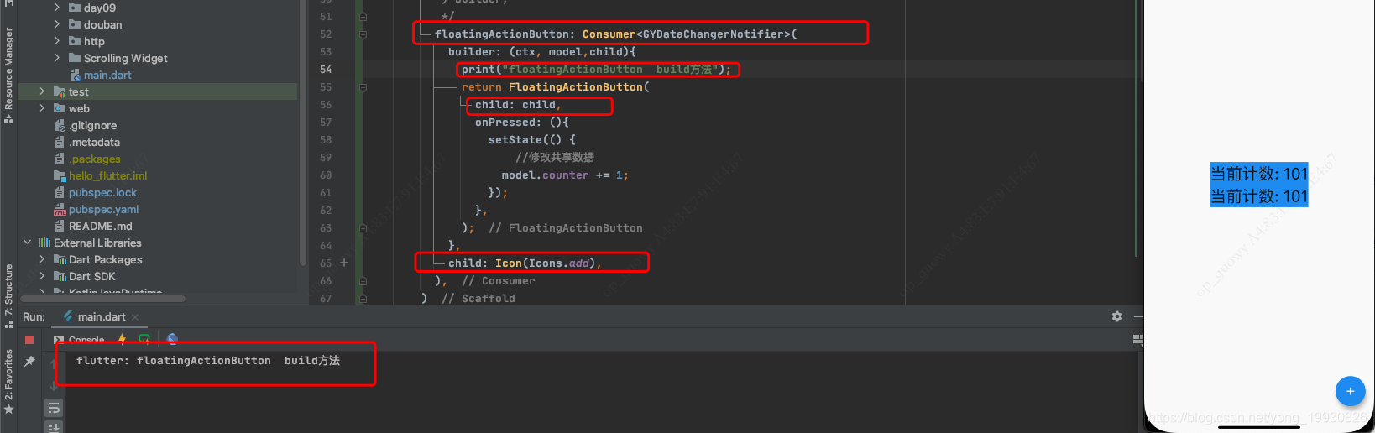Click the pin tab icon in Run panel
The image size is (1375, 433).
[x=29, y=362]
